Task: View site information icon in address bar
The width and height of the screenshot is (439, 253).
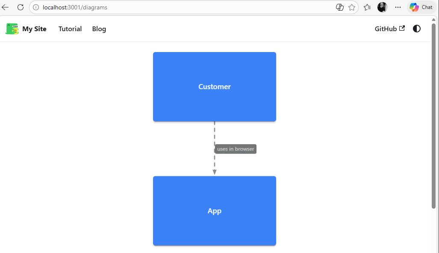Action: (x=36, y=7)
